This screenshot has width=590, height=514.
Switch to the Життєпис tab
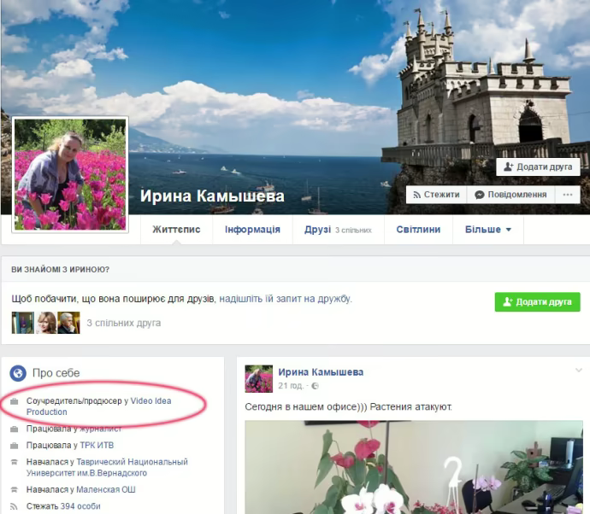click(x=176, y=230)
